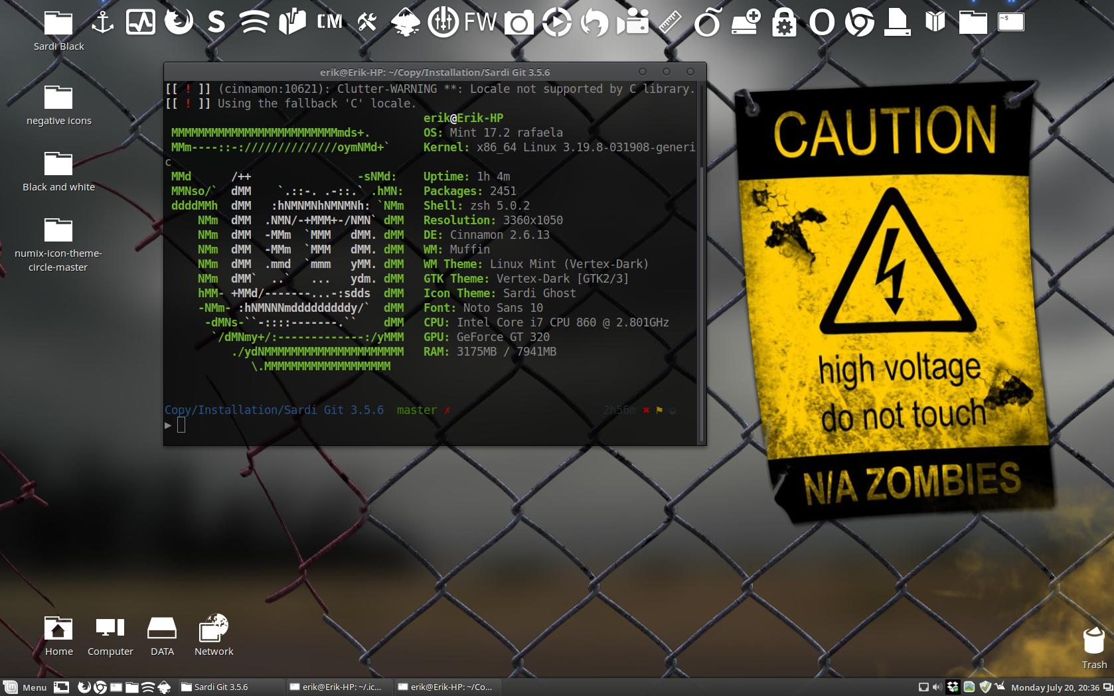The image size is (1114, 696).
Task: Open the Home desktop shortcut
Action: pos(58,636)
